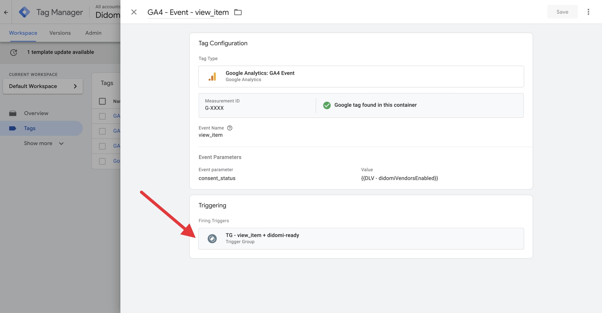Viewport: 602px width, 313px height.
Task: Open the folder icon next to tag name
Action: click(x=238, y=12)
